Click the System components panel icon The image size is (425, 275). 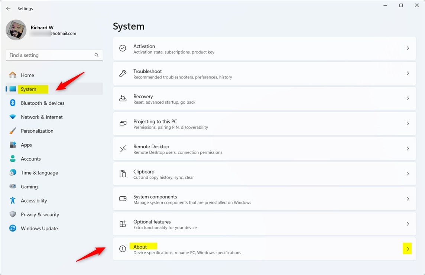click(123, 199)
